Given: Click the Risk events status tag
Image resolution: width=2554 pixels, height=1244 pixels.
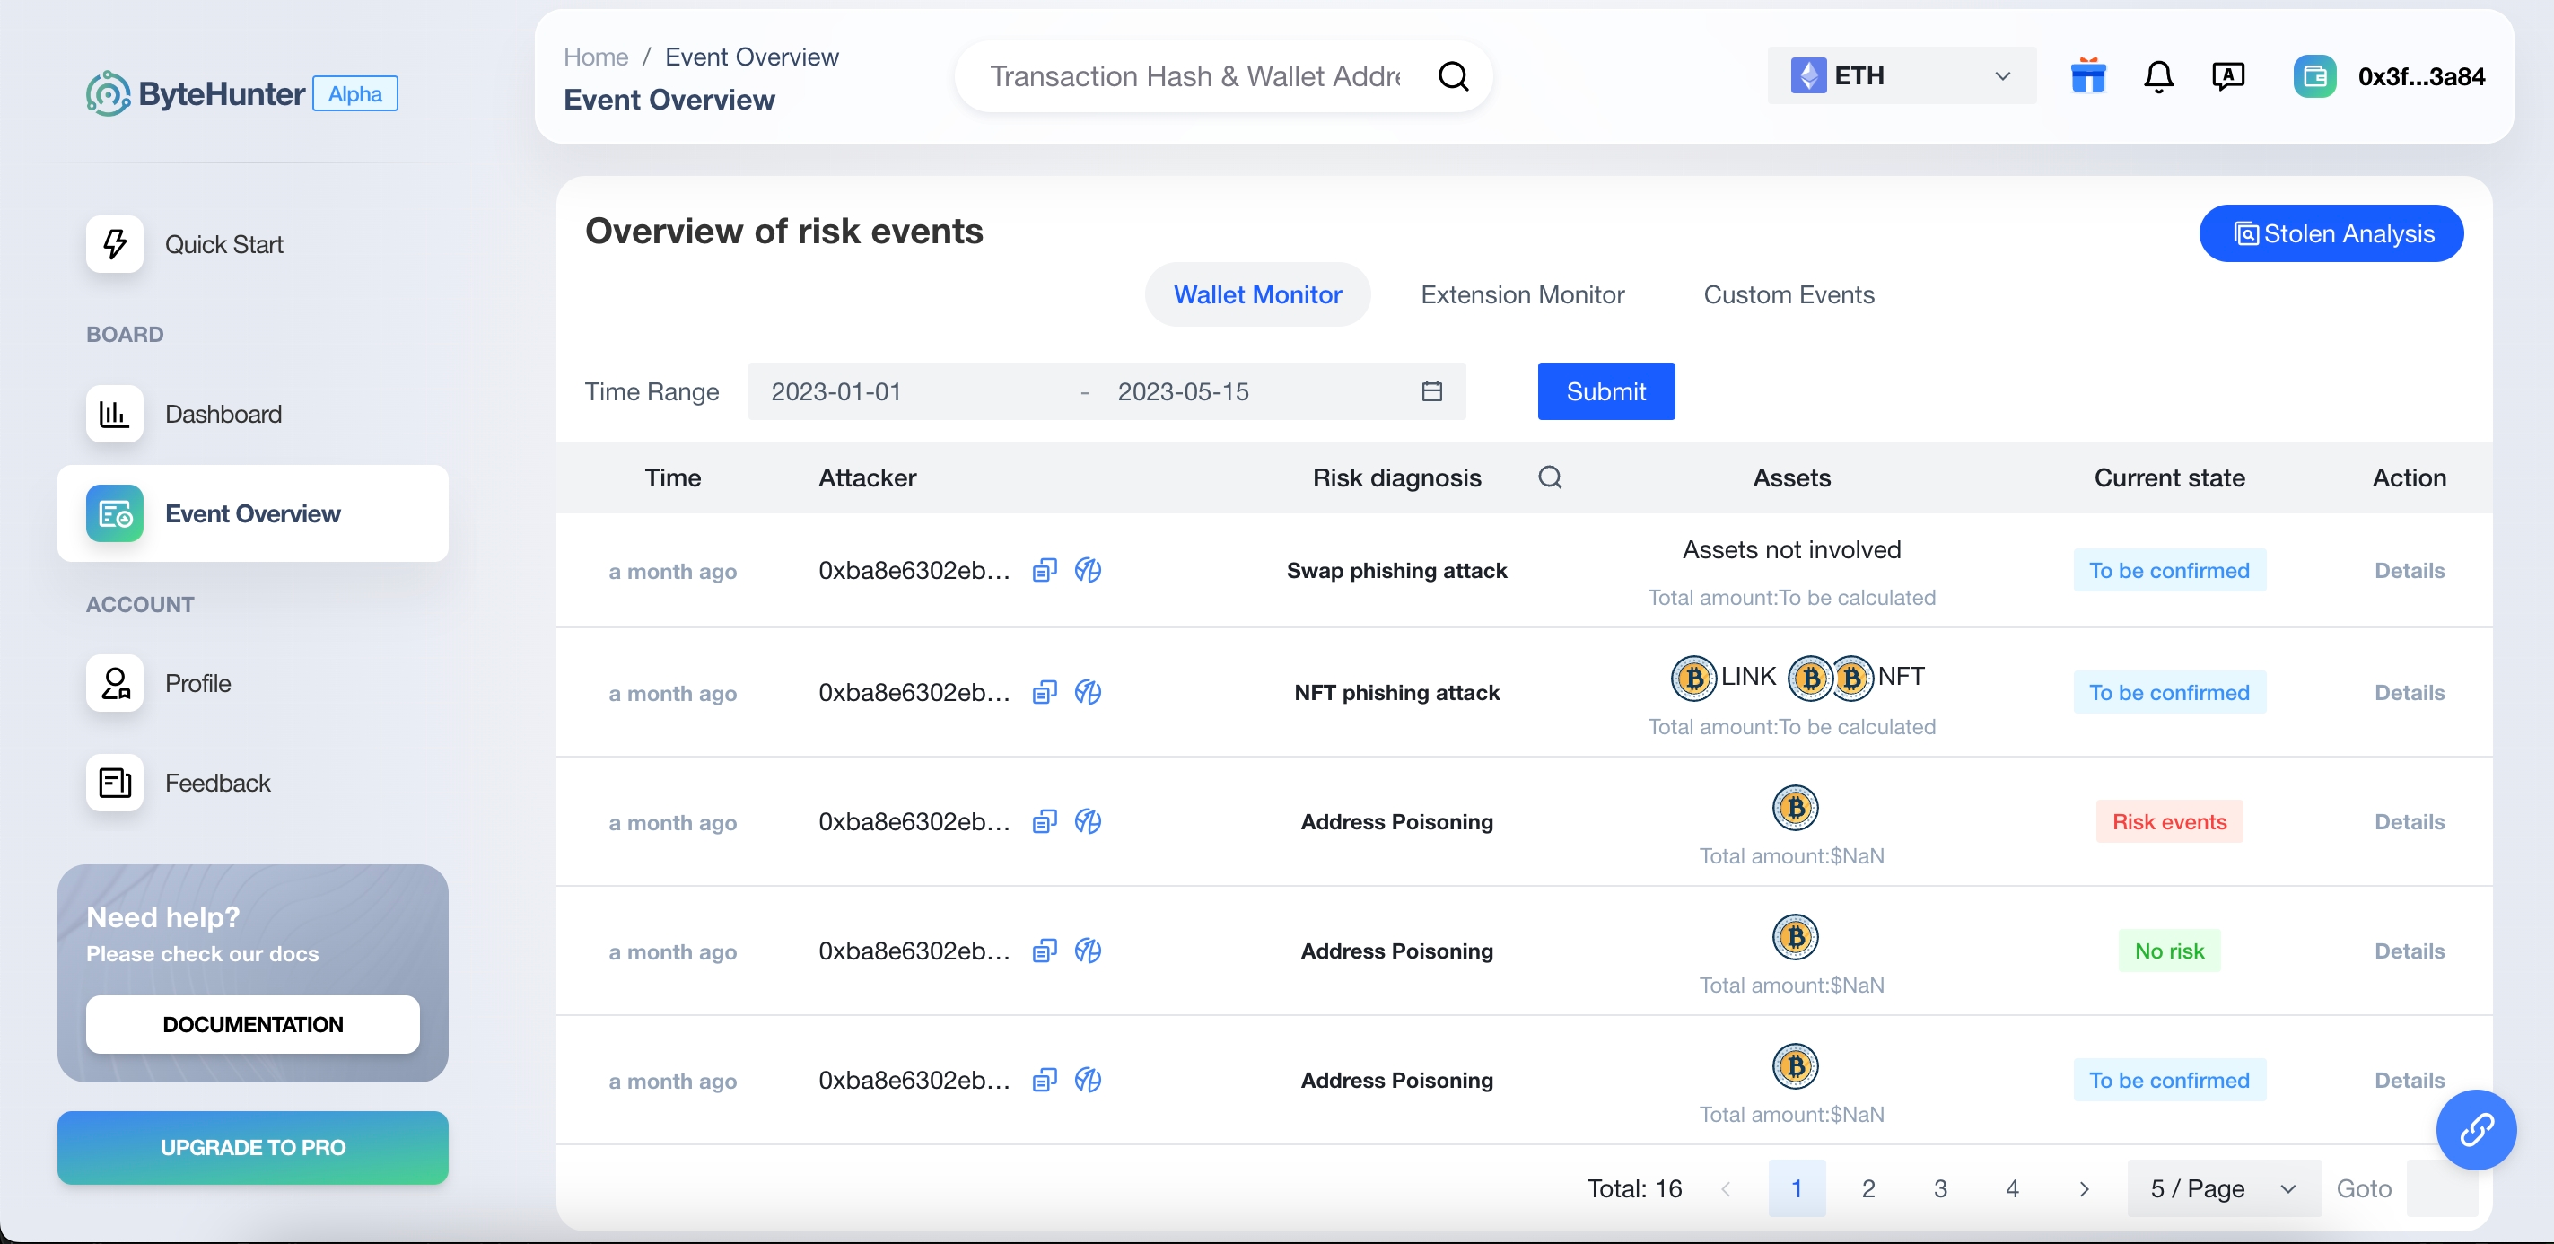Looking at the screenshot, I should [2168, 820].
